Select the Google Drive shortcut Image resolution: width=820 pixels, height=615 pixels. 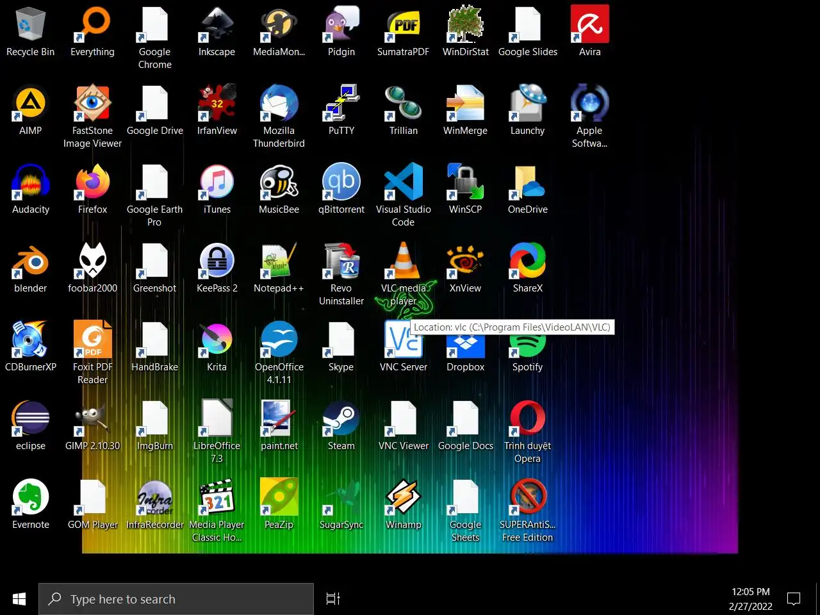154,103
